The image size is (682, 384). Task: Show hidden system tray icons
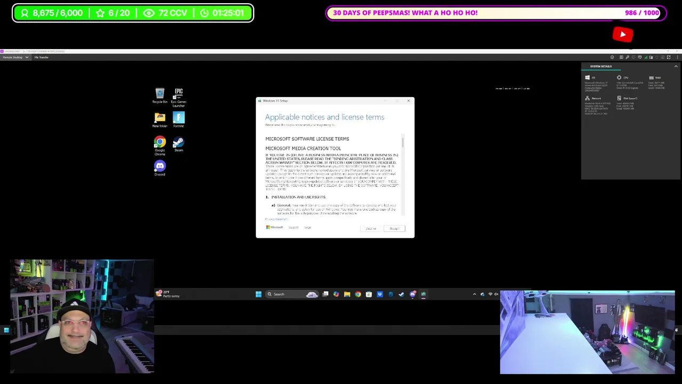coord(475,294)
